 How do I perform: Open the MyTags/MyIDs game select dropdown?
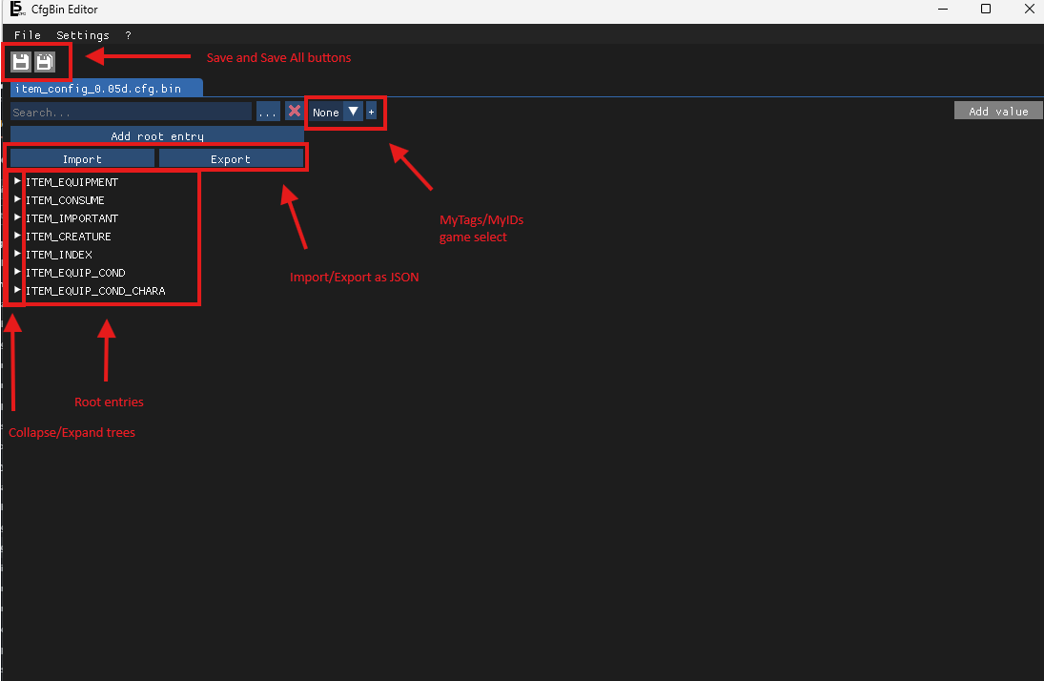point(353,111)
